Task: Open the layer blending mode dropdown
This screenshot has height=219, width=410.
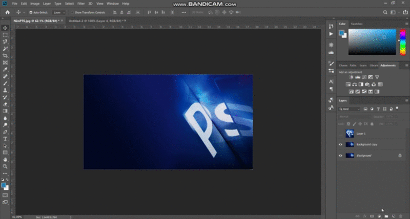Action: (354, 117)
